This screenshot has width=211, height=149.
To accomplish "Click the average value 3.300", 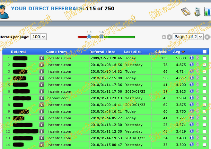I will click(181, 145).
